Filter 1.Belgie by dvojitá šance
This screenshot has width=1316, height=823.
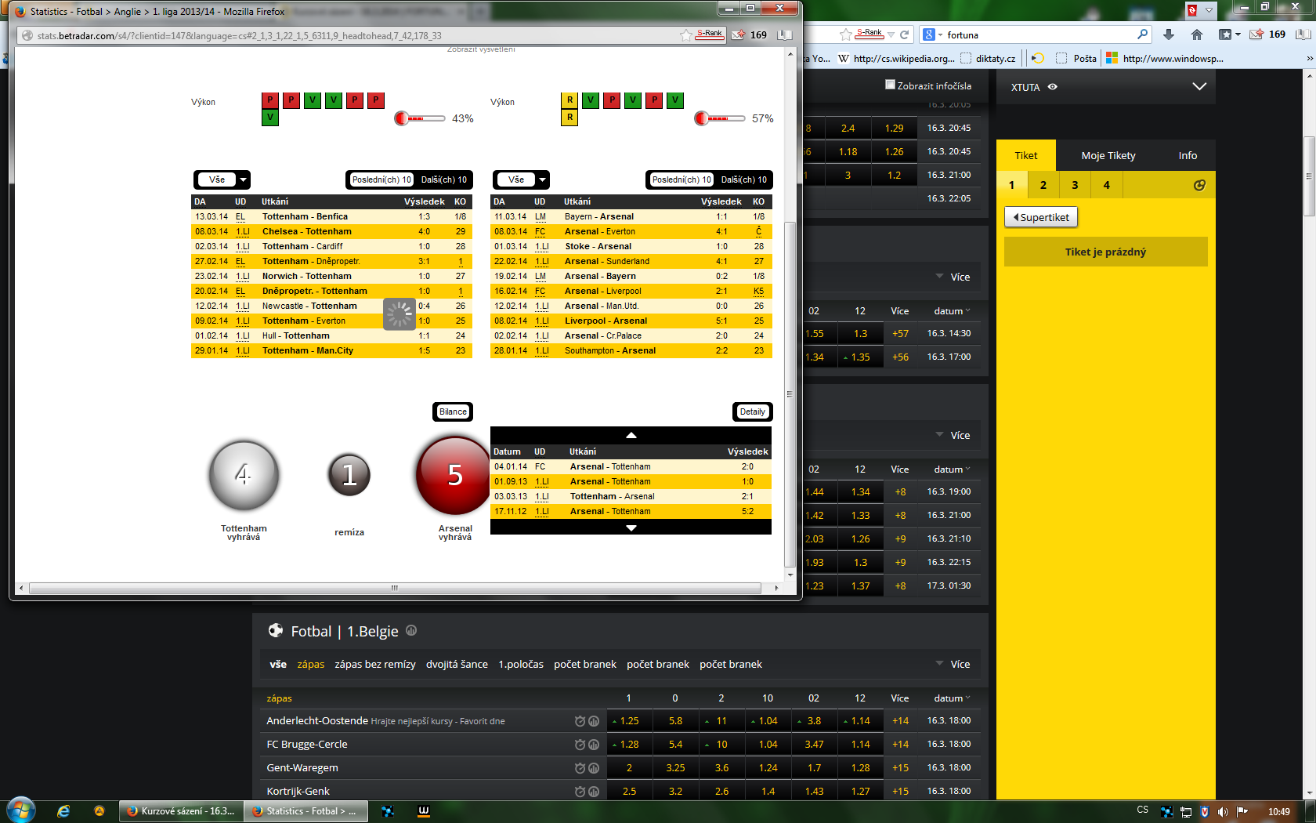point(457,664)
